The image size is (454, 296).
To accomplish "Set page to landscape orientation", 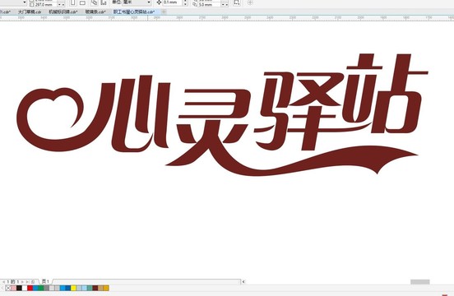I will click(82, 3).
